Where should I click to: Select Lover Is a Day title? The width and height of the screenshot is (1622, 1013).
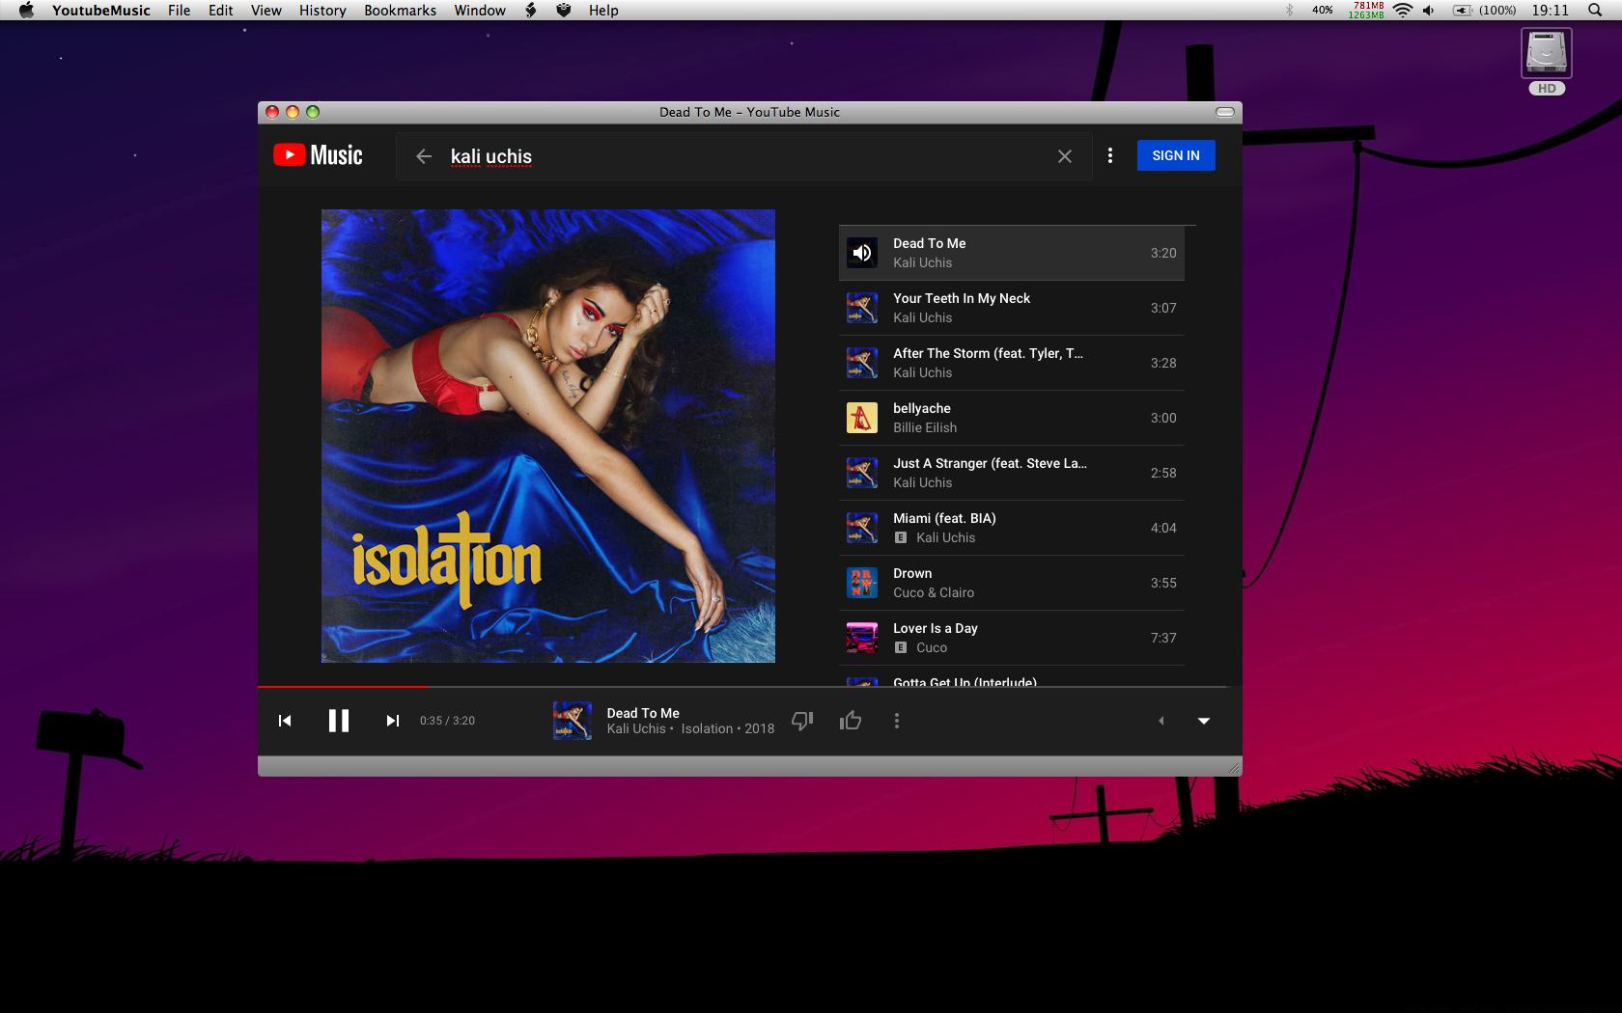coord(936,628)
